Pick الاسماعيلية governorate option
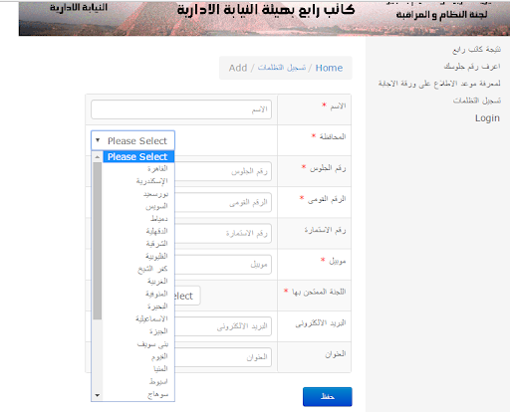The image size is (510, 412). point(138,318)
